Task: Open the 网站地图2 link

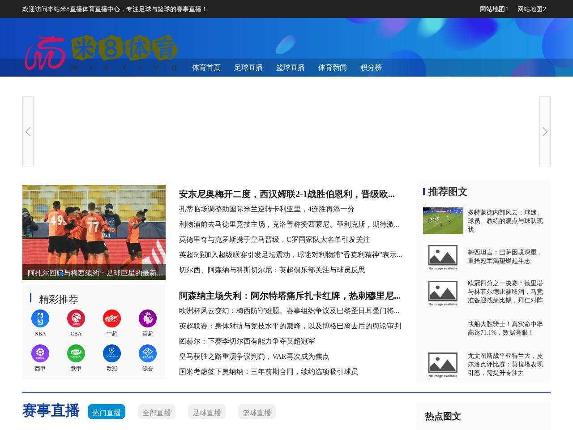Action: tap(532, 9)
